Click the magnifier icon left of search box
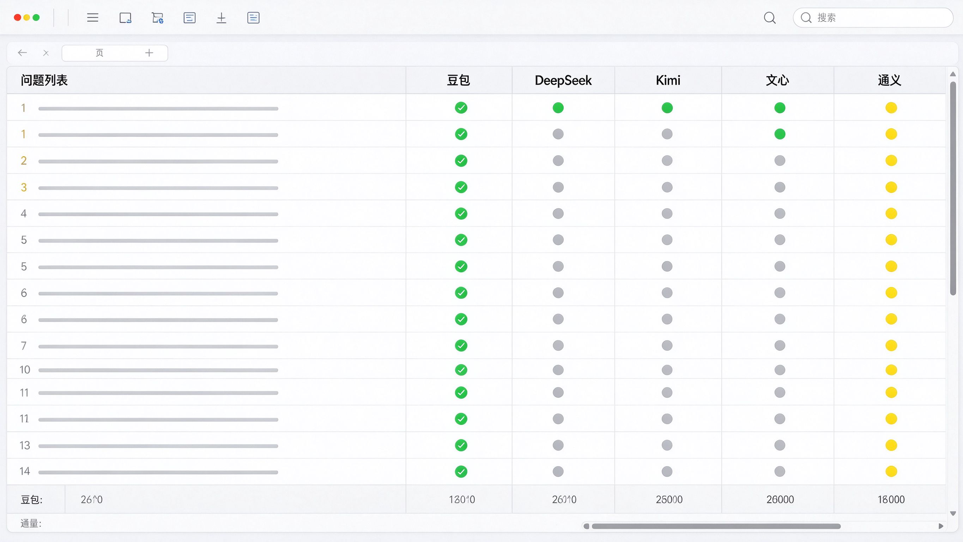The image size is (963, 542). click(x=770, y=18)
